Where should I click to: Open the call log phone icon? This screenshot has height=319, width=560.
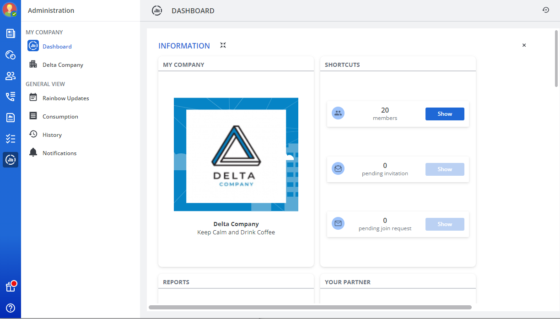11,97
